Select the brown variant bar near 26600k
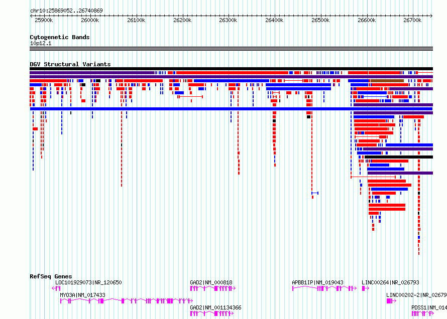This screenshot has height=319, width=447. coord(387,81)
